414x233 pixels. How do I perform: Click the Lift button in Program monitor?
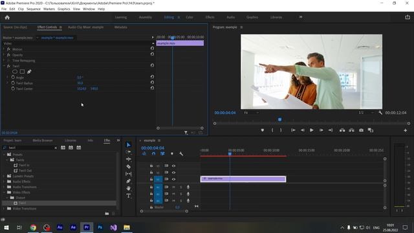click(342, 130)
